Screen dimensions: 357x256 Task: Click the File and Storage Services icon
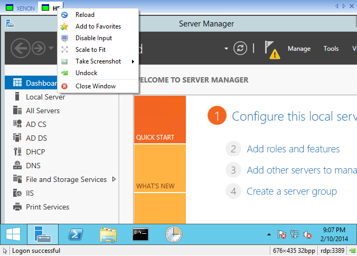coord(17,179)
